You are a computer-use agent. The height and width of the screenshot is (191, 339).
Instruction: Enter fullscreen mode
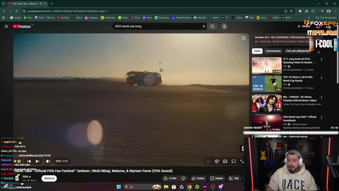(x=242, y=161)
